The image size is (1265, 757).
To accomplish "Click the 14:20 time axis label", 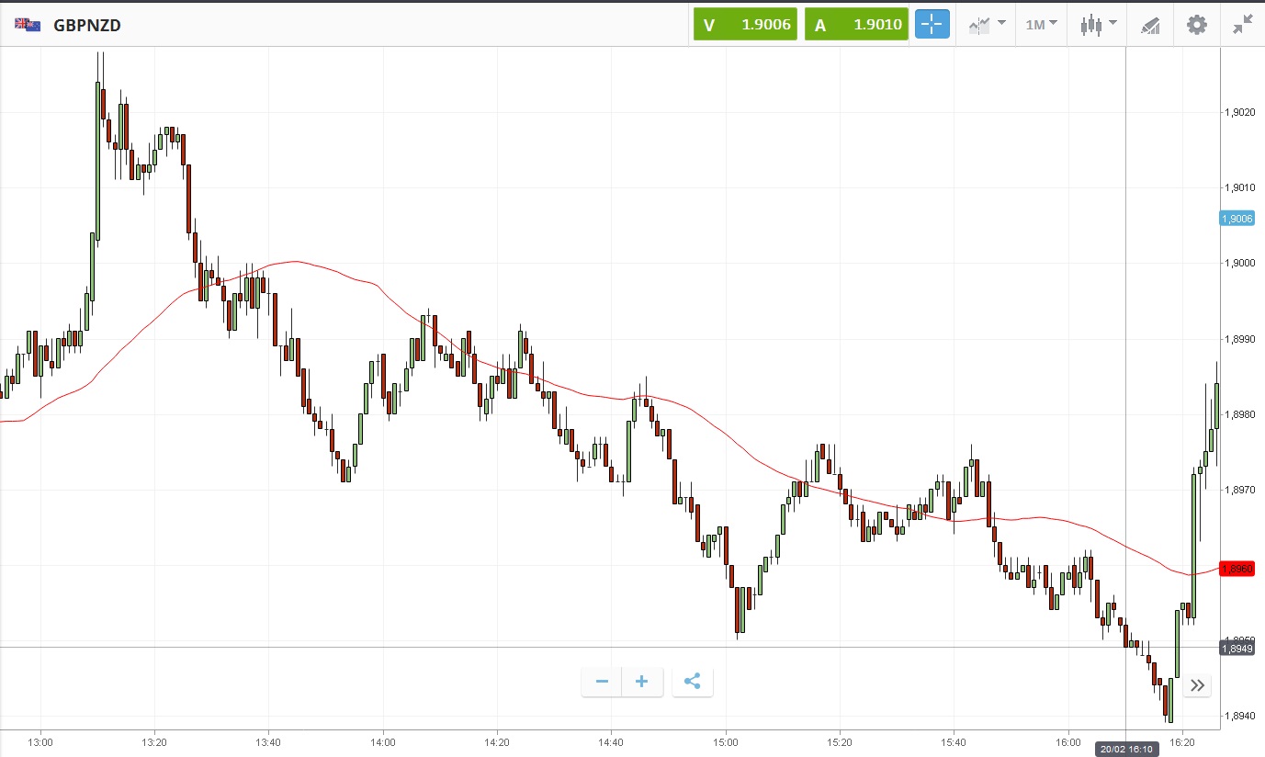I will point(497,742).
